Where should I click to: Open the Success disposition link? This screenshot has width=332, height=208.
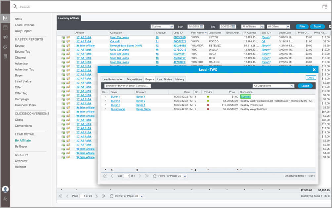[246, 97]
